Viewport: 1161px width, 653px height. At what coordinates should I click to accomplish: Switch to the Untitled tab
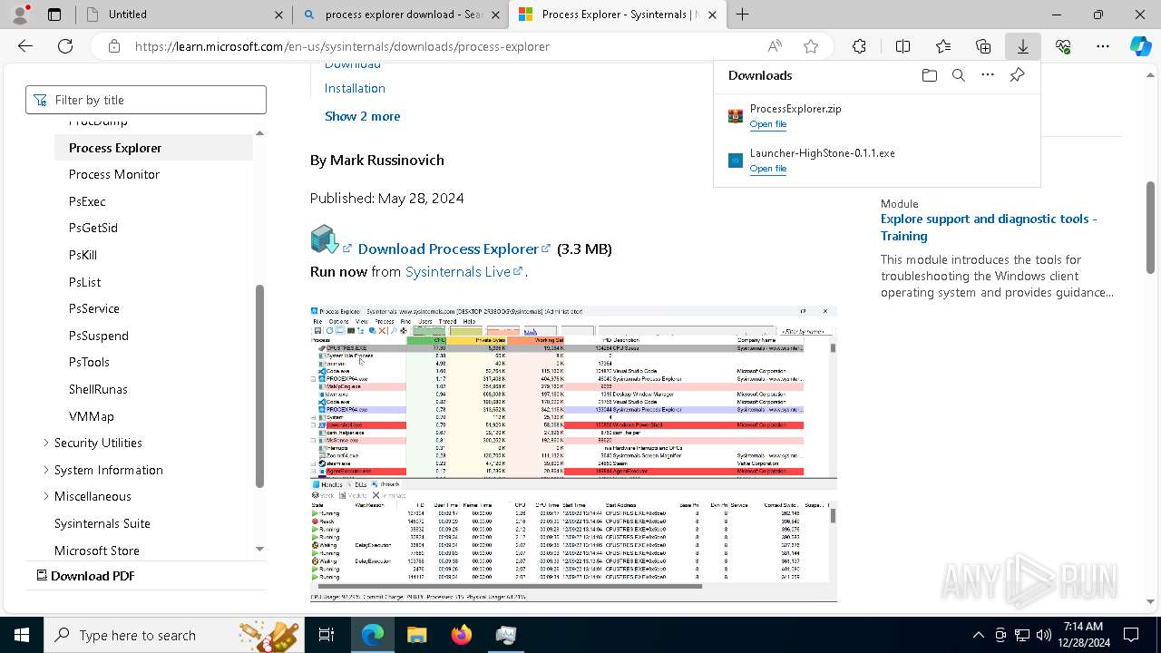tap(183, 15)
